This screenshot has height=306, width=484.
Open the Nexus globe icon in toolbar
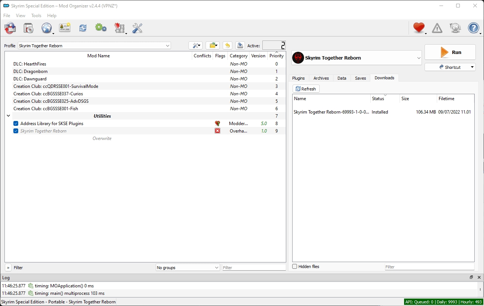coord(46,28)
